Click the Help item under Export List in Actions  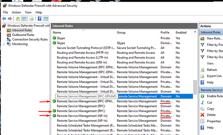[210, 82]
